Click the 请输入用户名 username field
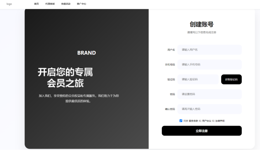Screen dimensions: 260x150 tap(209, 50)
